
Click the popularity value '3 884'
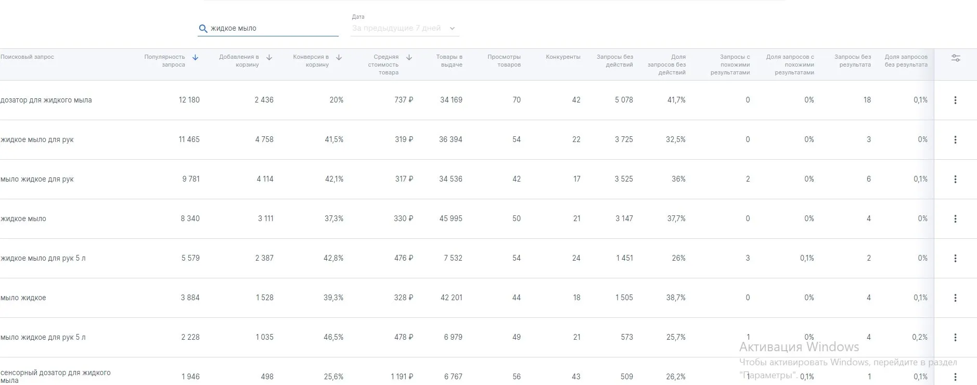point(190,298)
